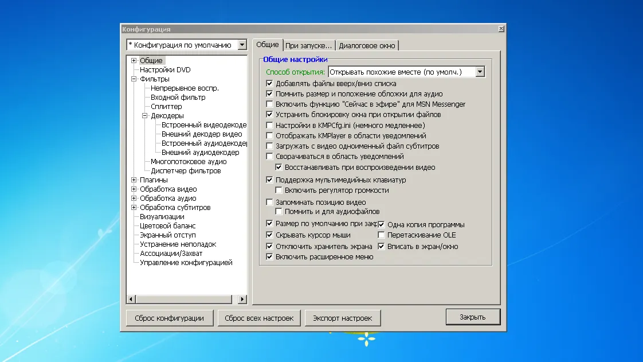This screenshot has width=643, height=362.
Task: Uncheck Добавлять файлы вверх/вниз списка
Action: [270, 84]
